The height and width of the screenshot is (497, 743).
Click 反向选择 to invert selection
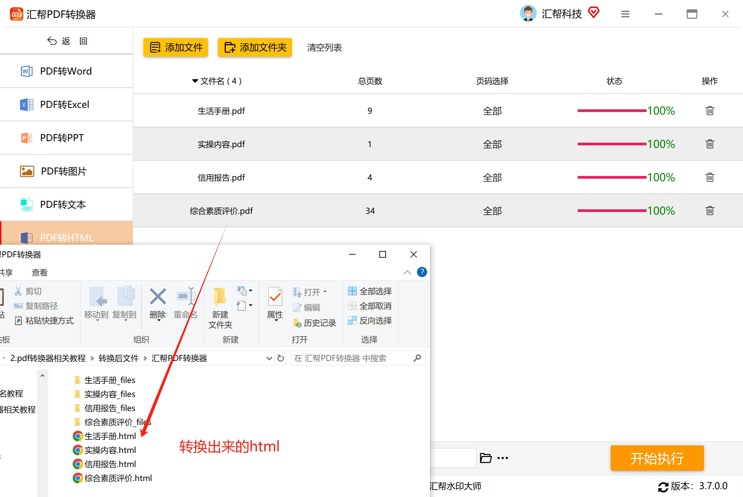(370, 320)
